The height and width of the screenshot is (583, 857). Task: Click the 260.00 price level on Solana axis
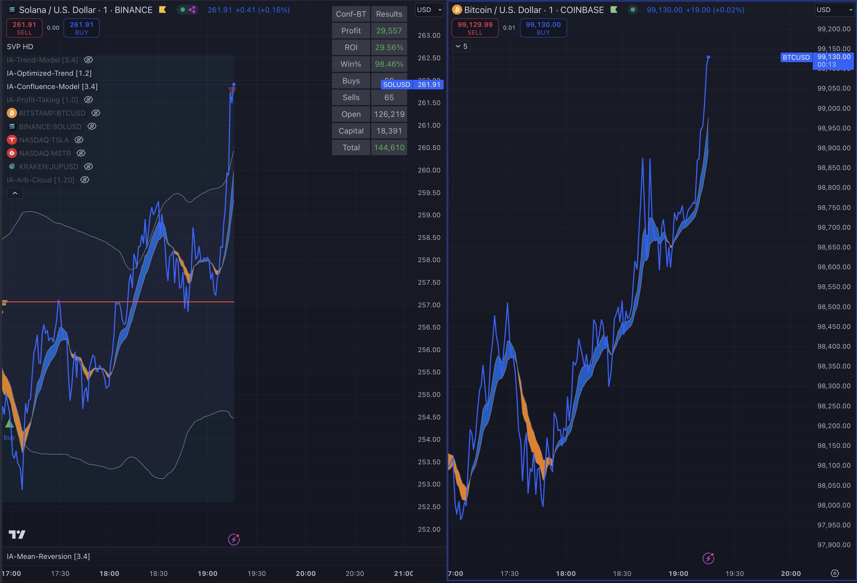click(429, 170)
